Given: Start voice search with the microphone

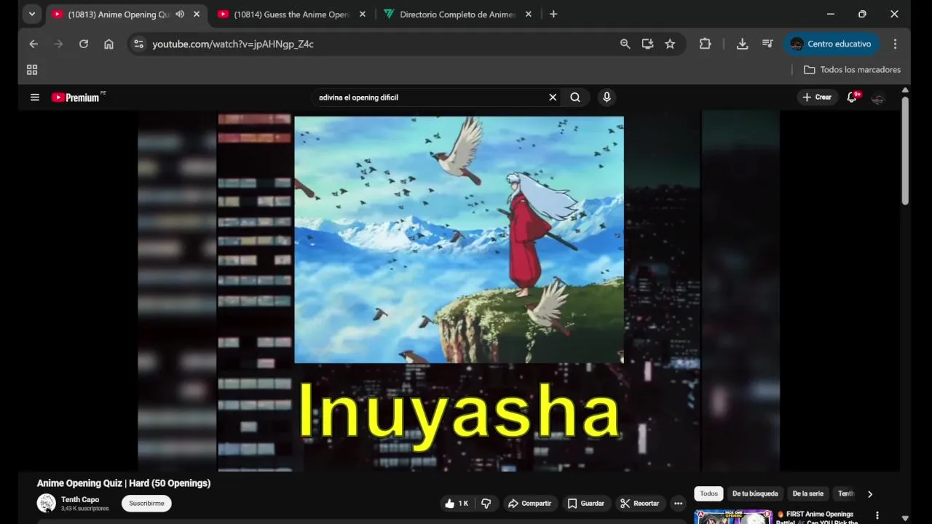Looking at the screenshot, I should pos(607,97).
